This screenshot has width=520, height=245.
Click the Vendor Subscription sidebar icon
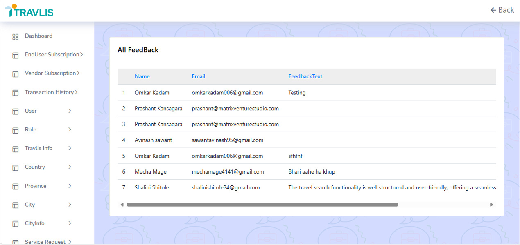click(15, 73)
